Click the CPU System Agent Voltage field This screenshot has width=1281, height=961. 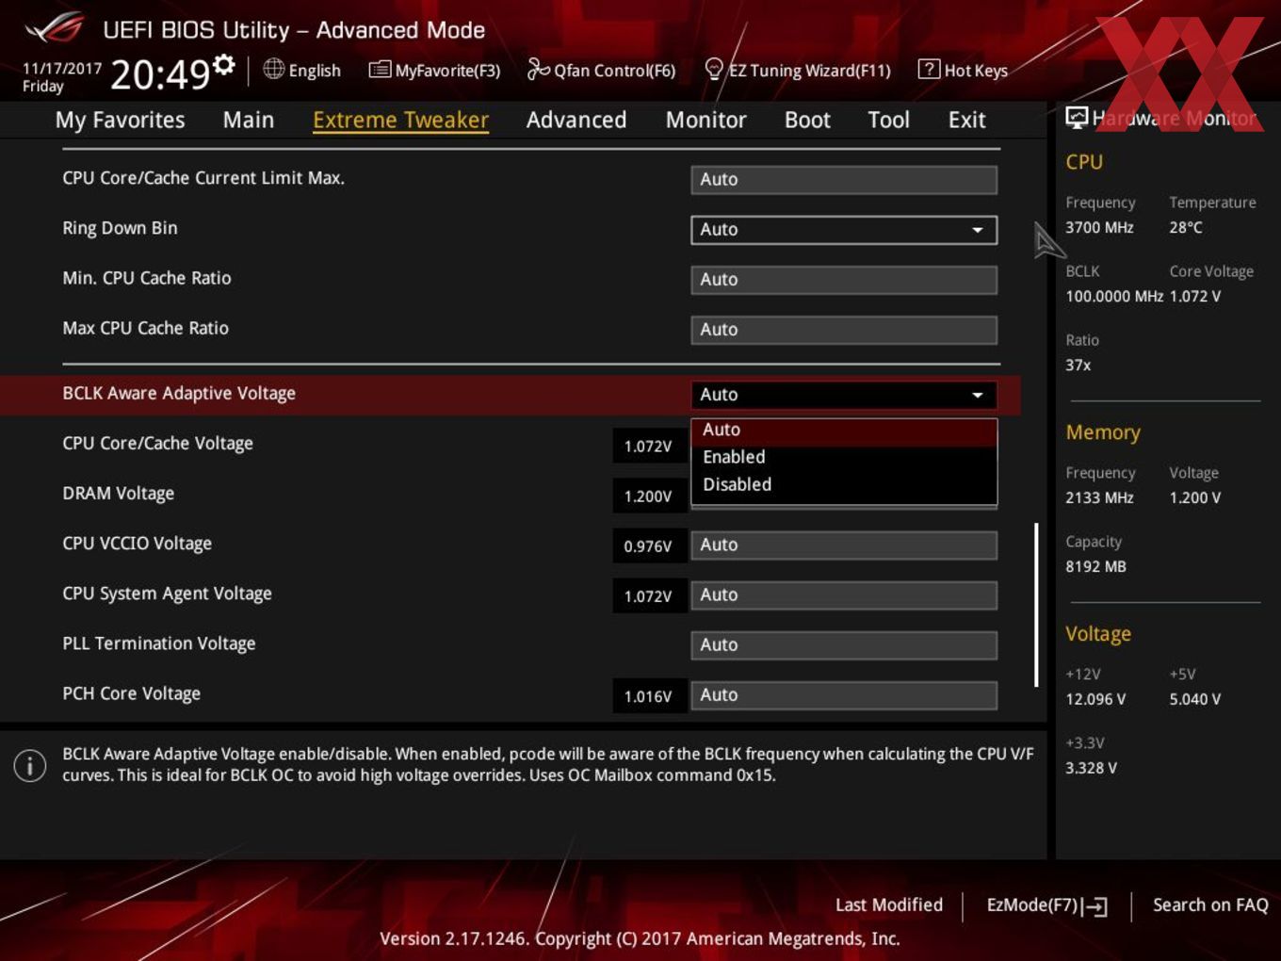coord(844,595)
